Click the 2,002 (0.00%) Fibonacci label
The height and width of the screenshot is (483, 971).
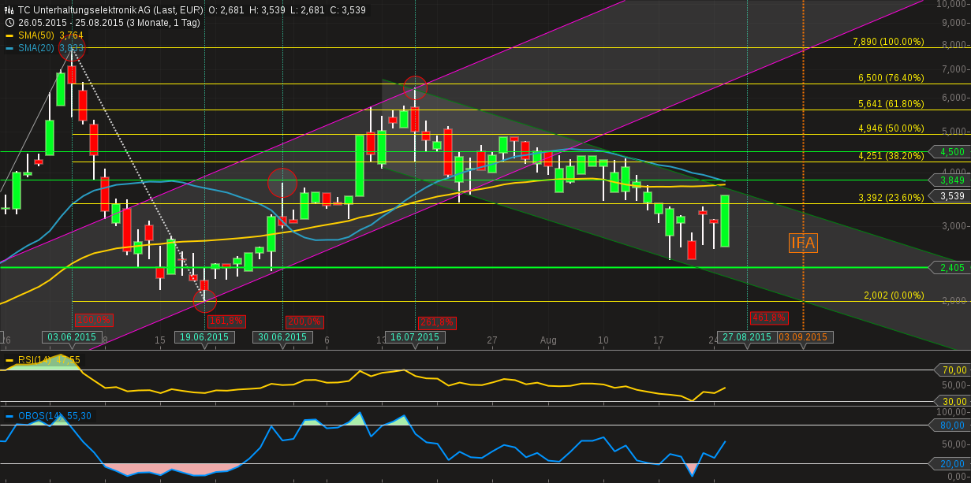click(x=894, y=295)
